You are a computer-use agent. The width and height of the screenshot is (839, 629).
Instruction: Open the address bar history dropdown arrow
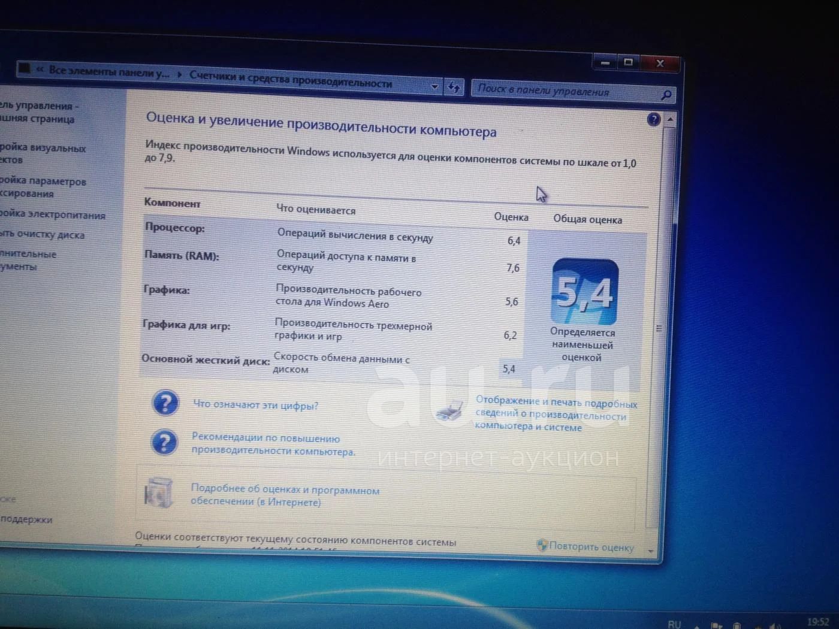coord(434,87)
